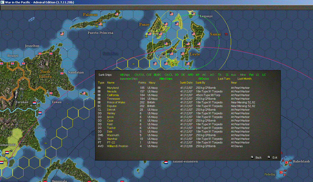Select the Henley ship entry
Screen dimensions: 313x182
point(111,114)
